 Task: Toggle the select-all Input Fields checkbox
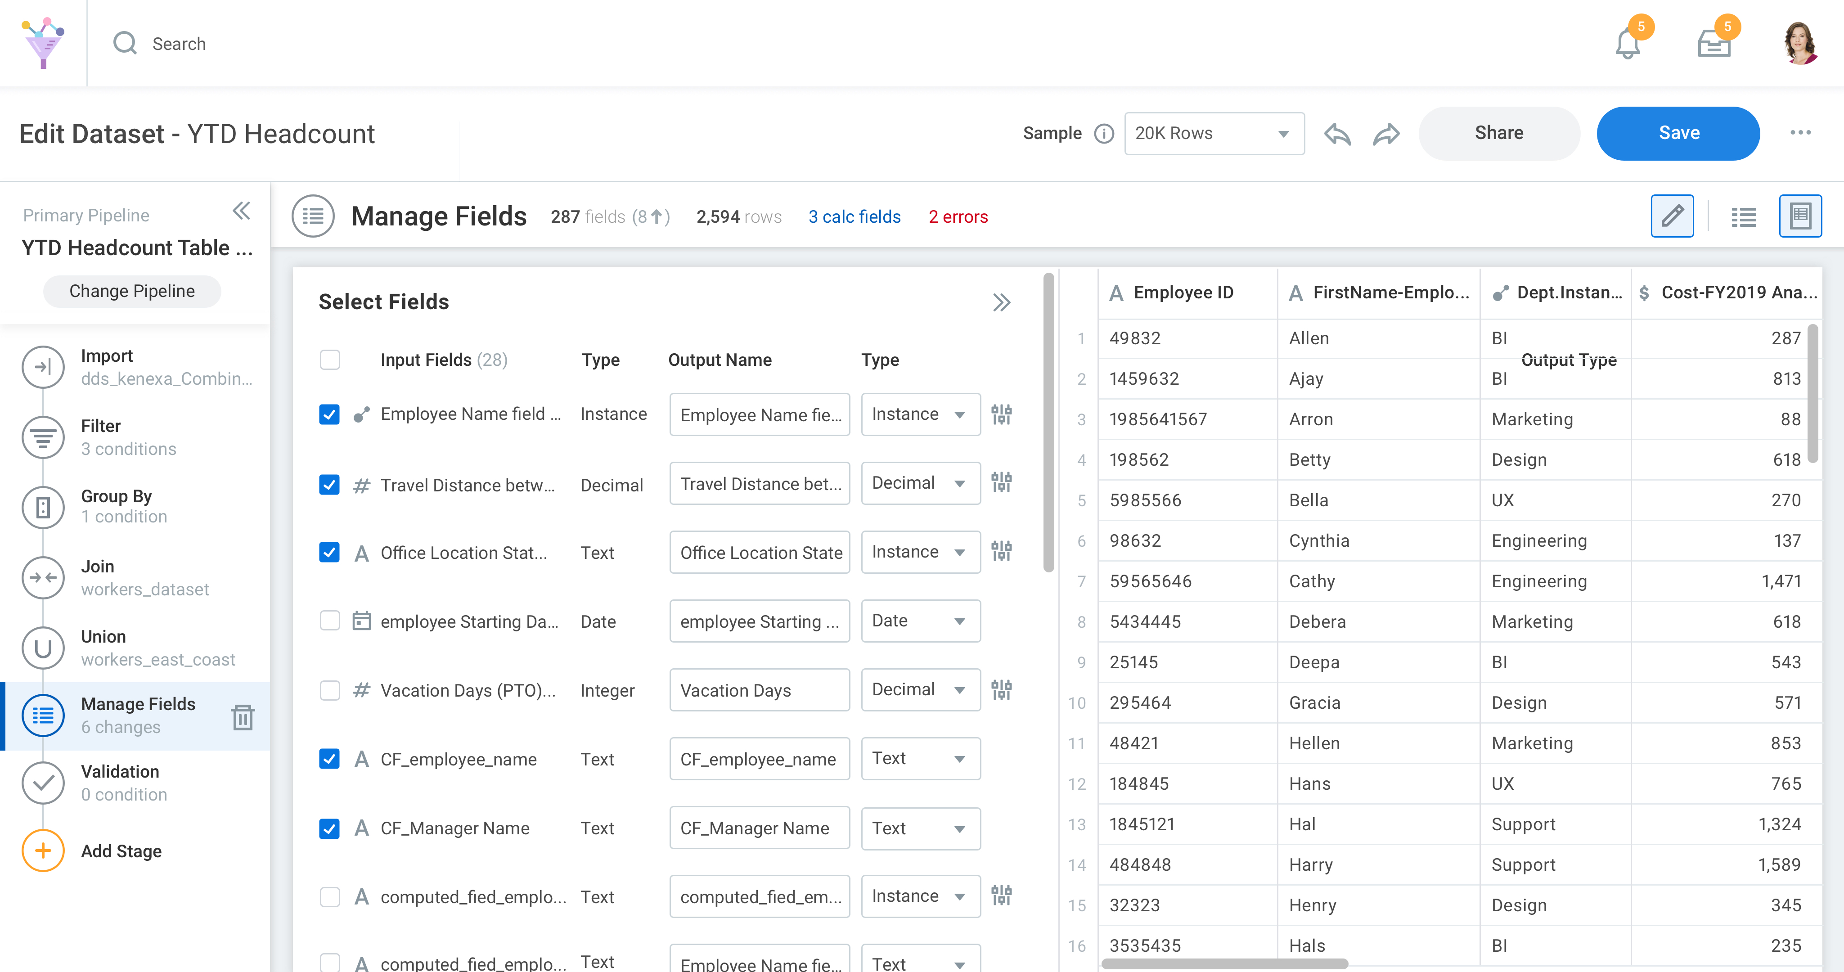[329, 359]
